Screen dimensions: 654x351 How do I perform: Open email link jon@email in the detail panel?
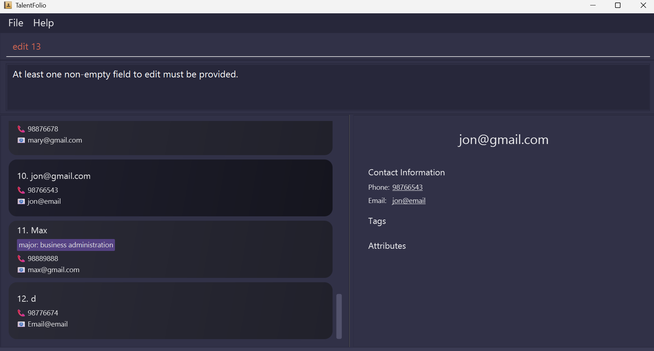[x=409, y=201]
